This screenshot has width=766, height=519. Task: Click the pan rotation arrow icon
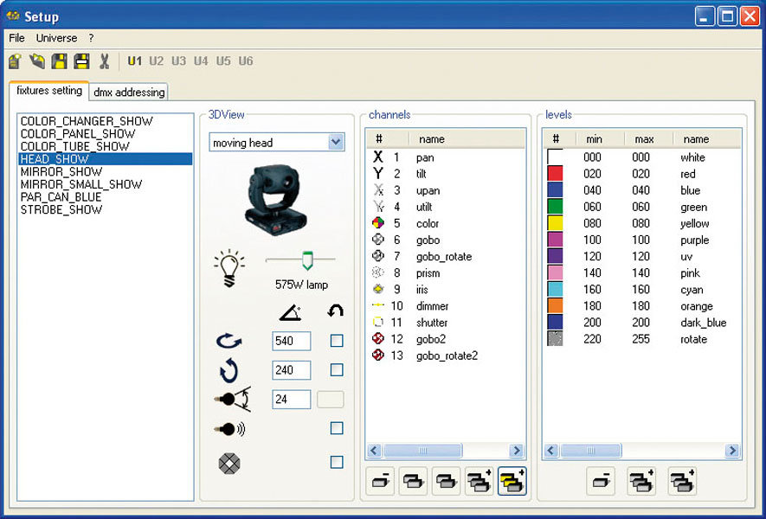(229, 340)
